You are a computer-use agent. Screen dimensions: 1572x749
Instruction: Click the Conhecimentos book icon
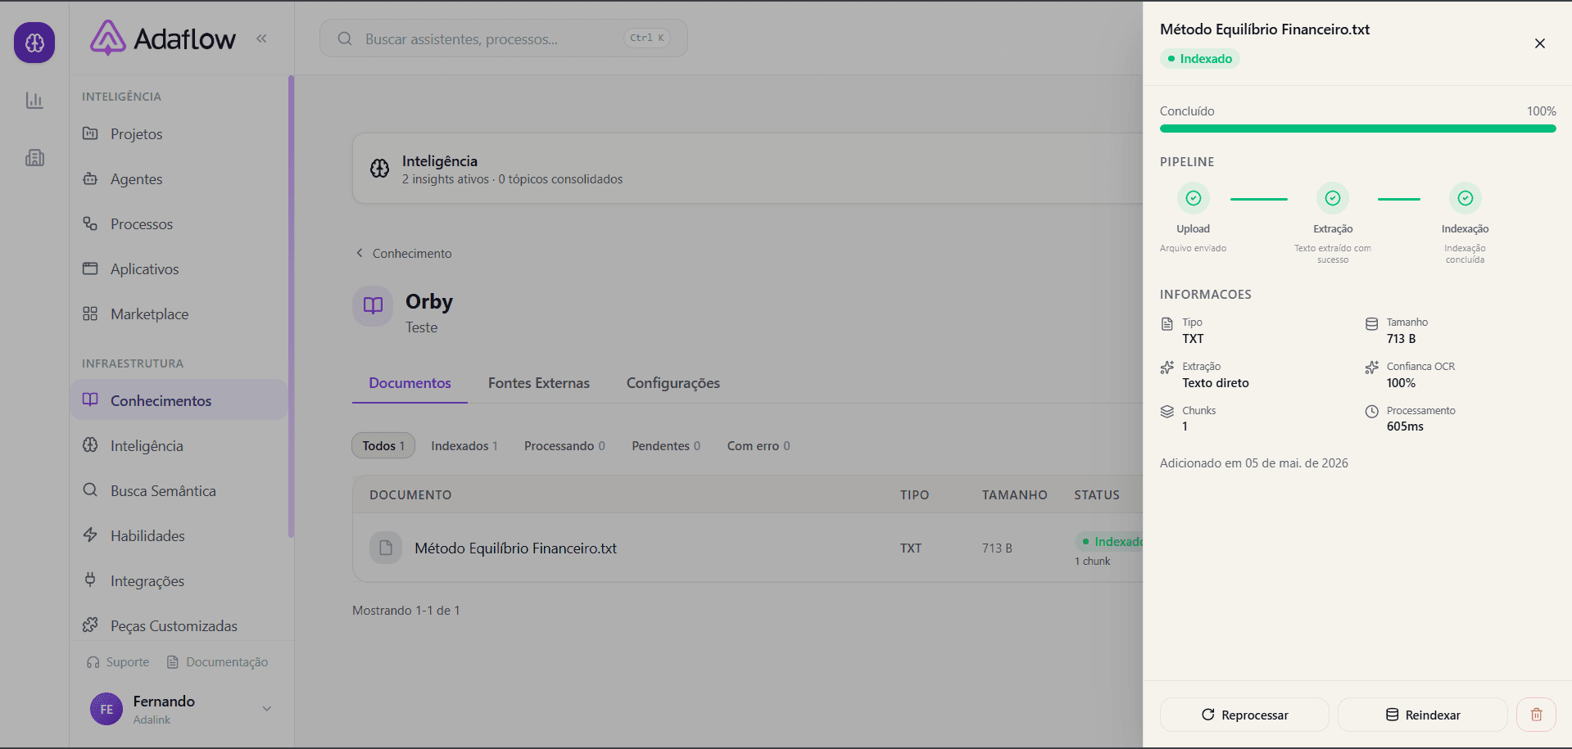click(x=90, y=399)
